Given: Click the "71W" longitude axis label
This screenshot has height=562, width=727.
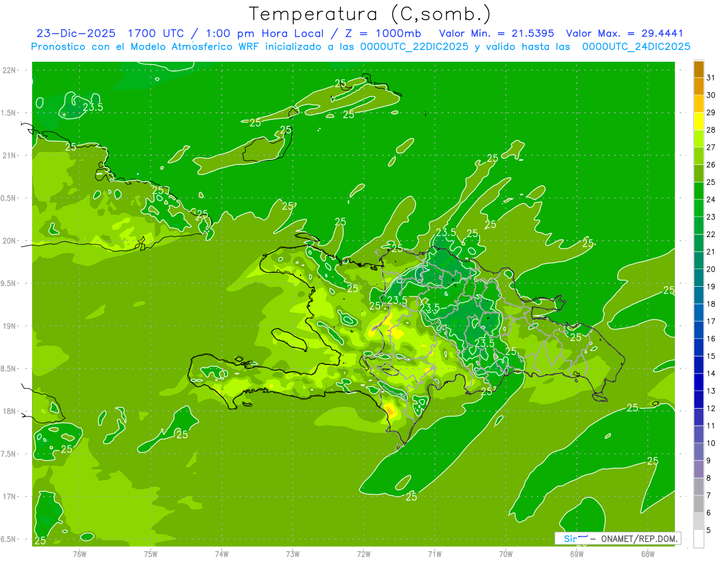Looking at the screenshot, I should click(434, 554).
